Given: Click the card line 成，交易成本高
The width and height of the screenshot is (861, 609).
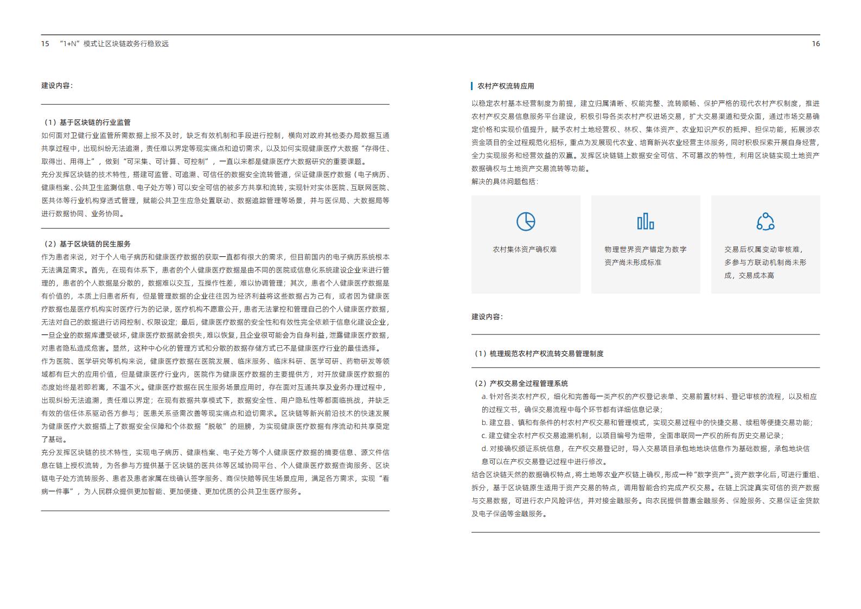Looking at the screenshot, I should (x=749, y=276).
